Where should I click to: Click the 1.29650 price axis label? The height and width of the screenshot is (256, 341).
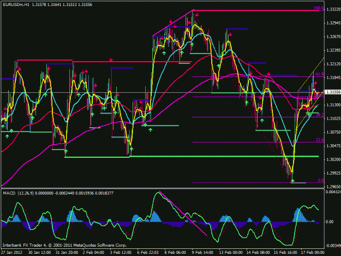[x=333, y=187]
